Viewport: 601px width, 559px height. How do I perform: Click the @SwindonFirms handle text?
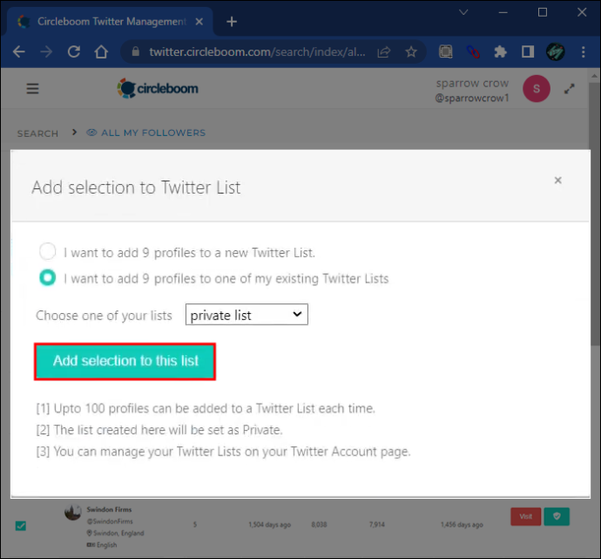coord(110,522)
